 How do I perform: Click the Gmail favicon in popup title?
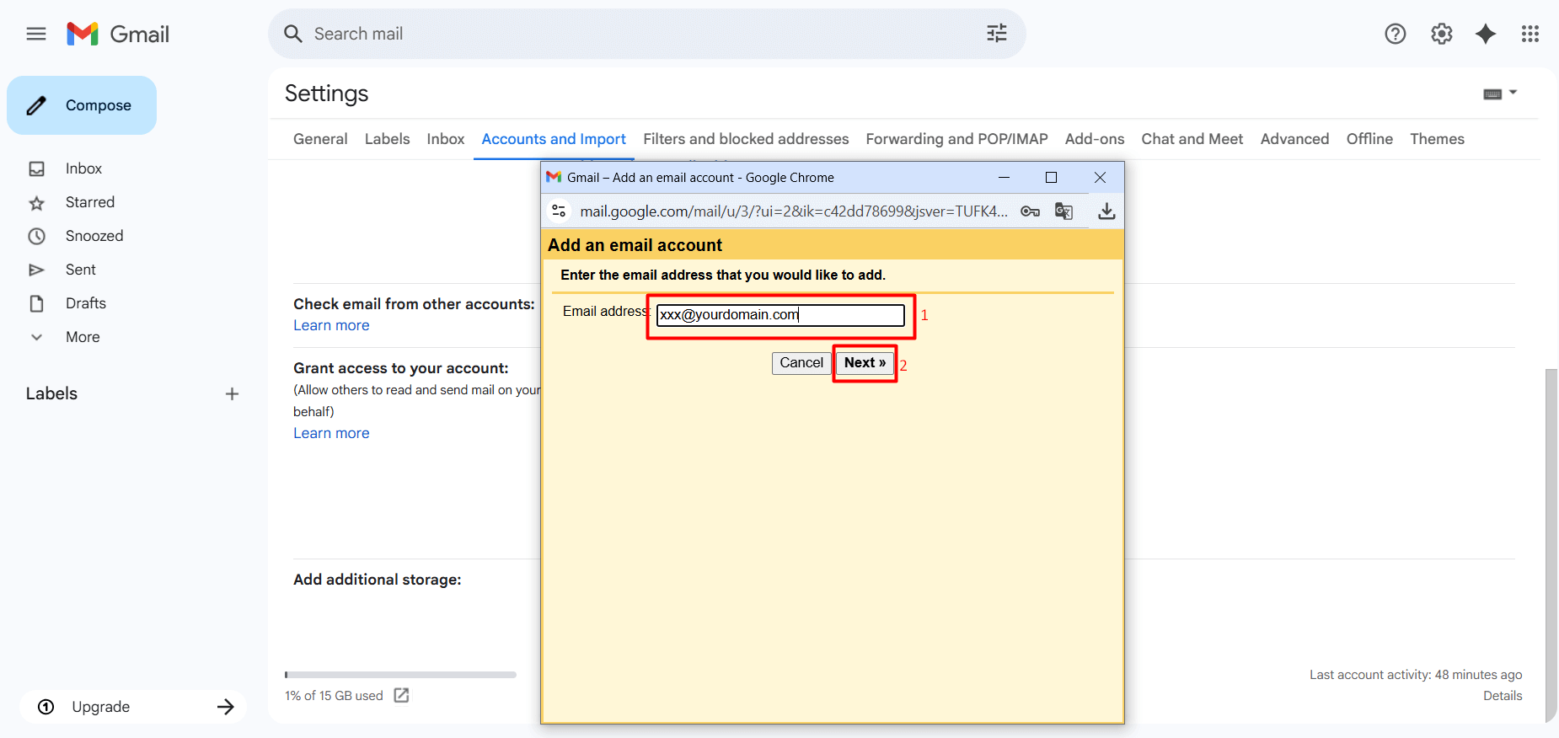pyautogui.click(x=554, y=177)
